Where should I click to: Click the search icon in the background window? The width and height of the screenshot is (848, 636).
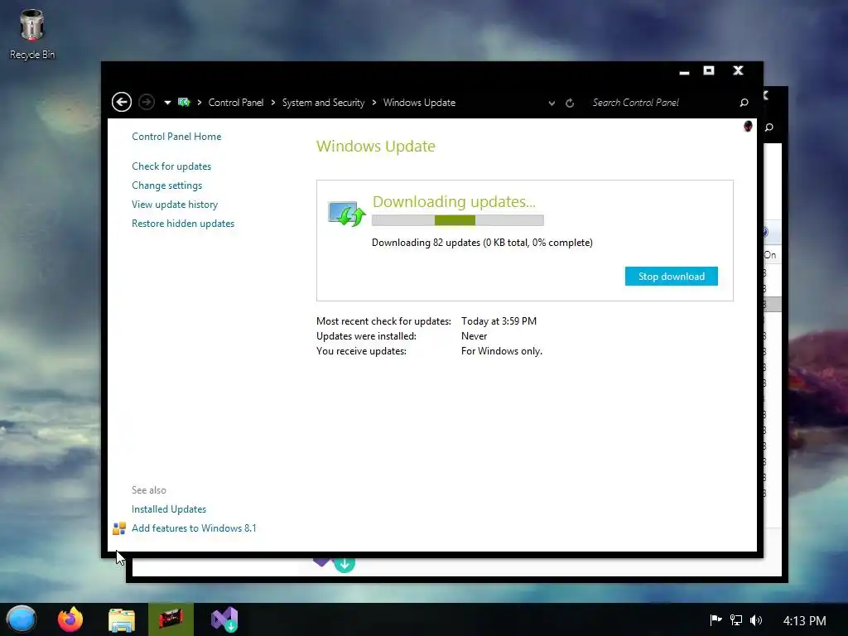[x=769, y=127]
